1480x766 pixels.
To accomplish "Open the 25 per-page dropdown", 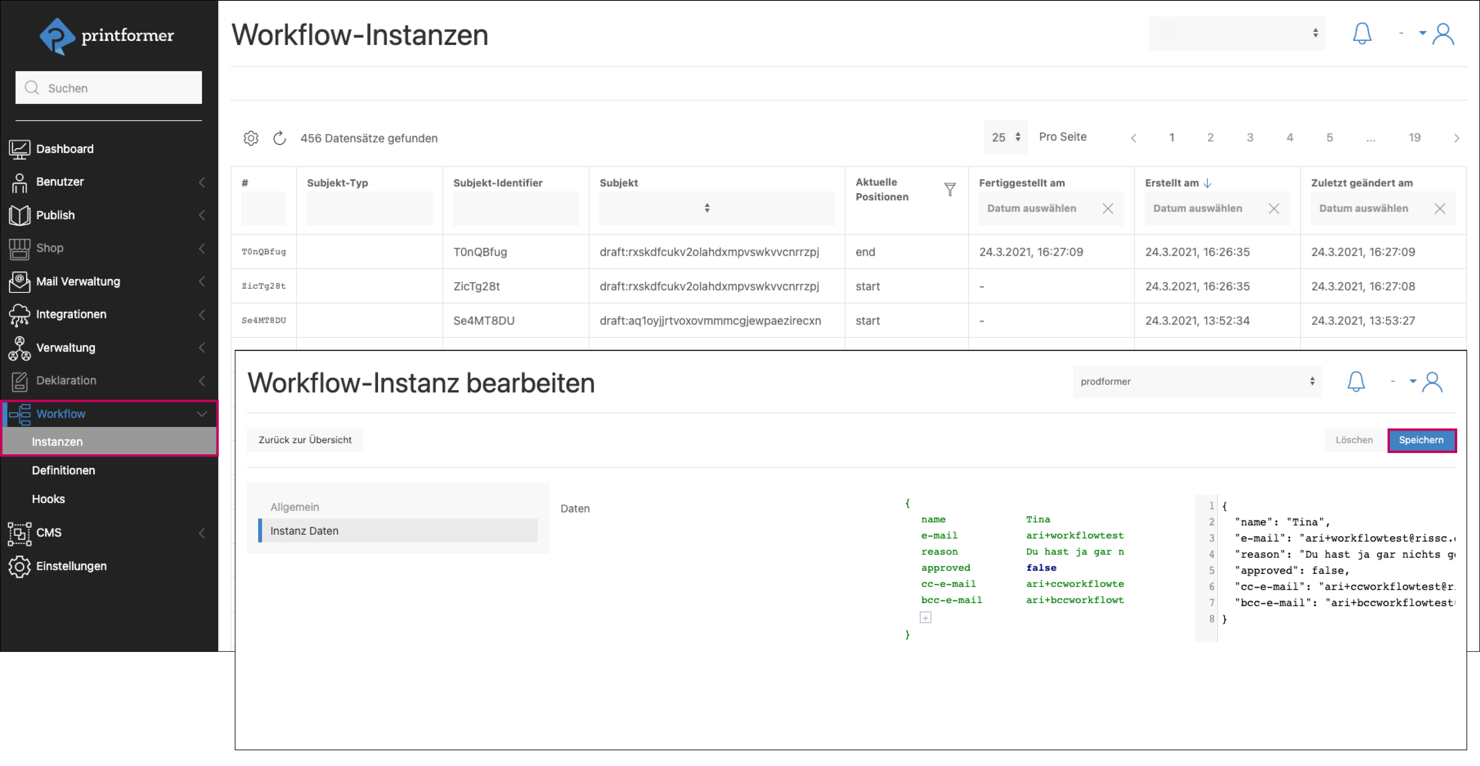I will click(x=1004, y=137).
